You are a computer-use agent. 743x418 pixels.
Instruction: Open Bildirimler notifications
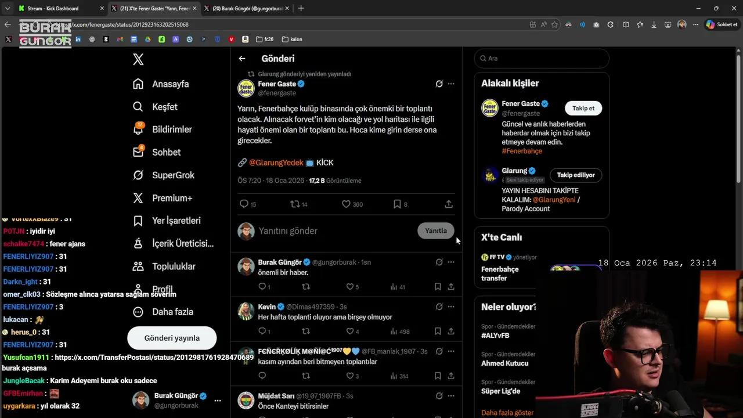[x=162, y=129]
